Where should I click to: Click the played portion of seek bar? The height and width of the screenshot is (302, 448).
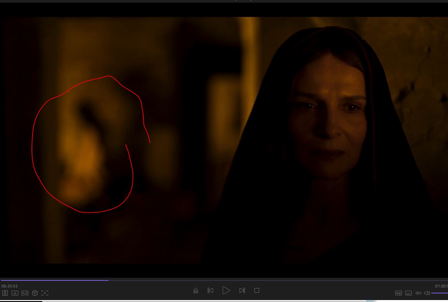[53, 280]
